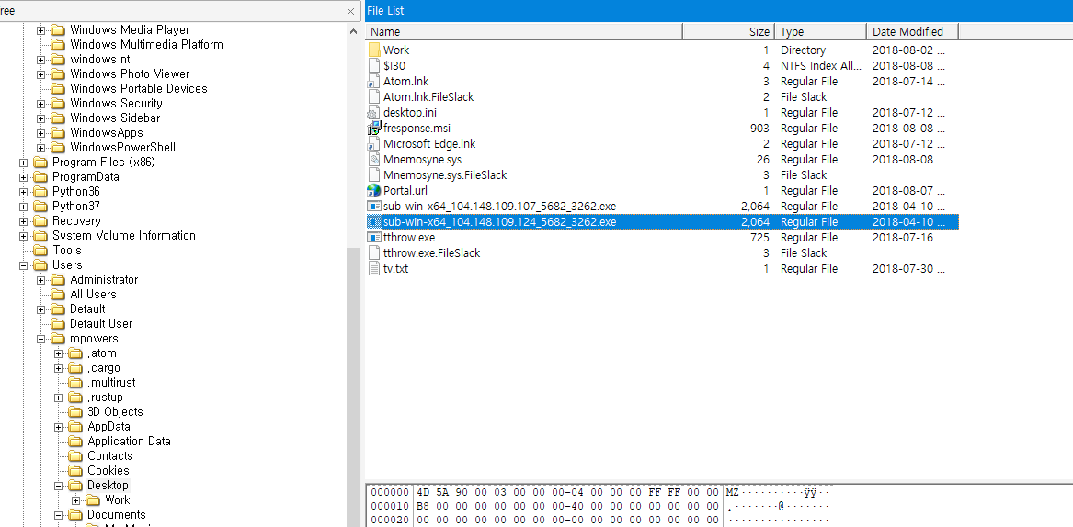Click the tv.txt text file icon

[x=373, y=269]
